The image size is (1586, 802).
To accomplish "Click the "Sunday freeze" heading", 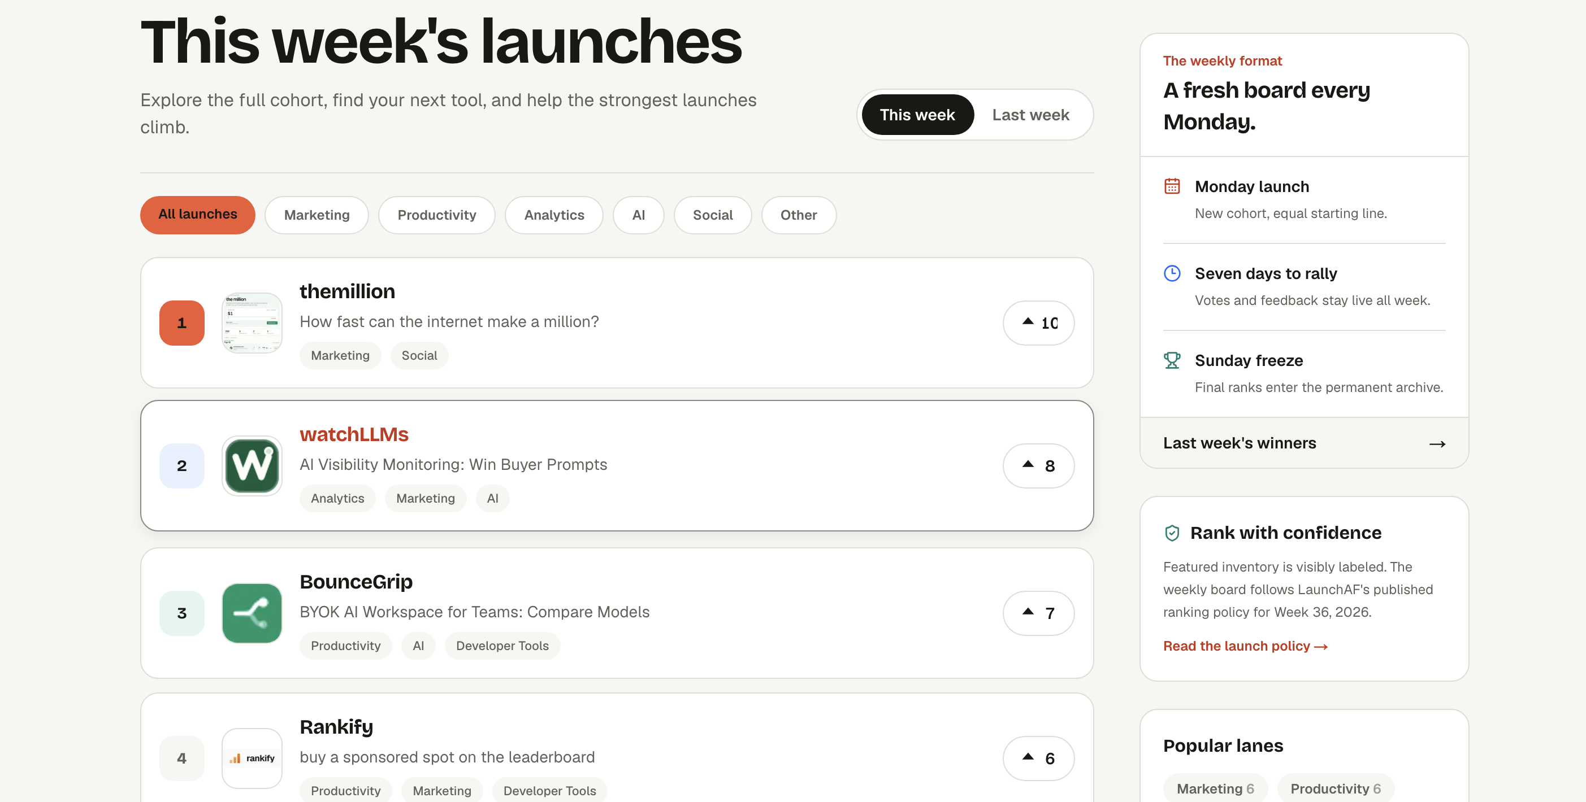I will point(1249,360).
